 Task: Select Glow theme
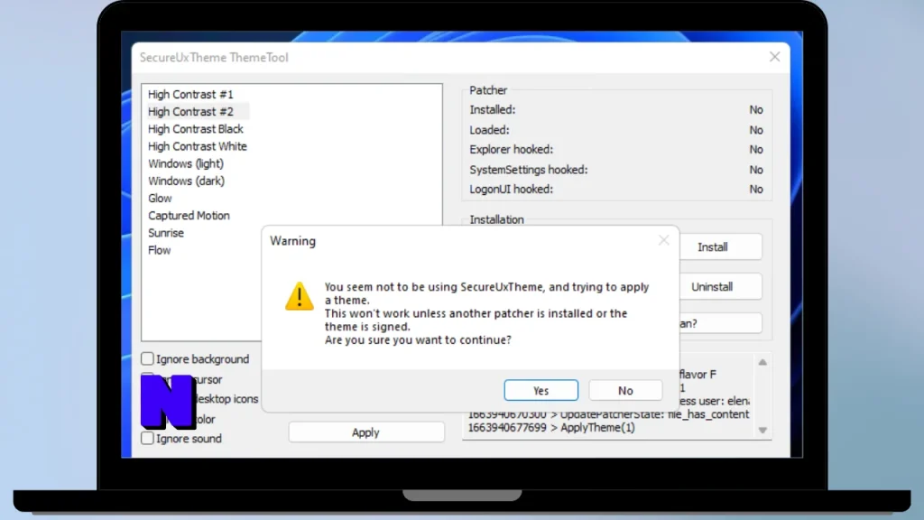point(160,198)
